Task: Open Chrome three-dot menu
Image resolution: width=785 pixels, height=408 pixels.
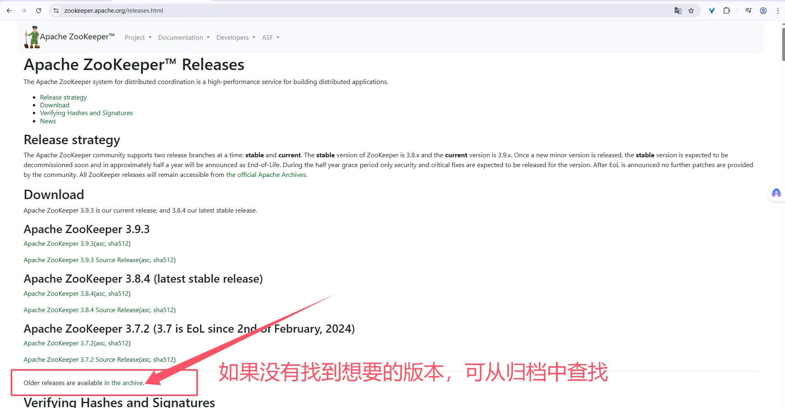Action: click(778, 11)
